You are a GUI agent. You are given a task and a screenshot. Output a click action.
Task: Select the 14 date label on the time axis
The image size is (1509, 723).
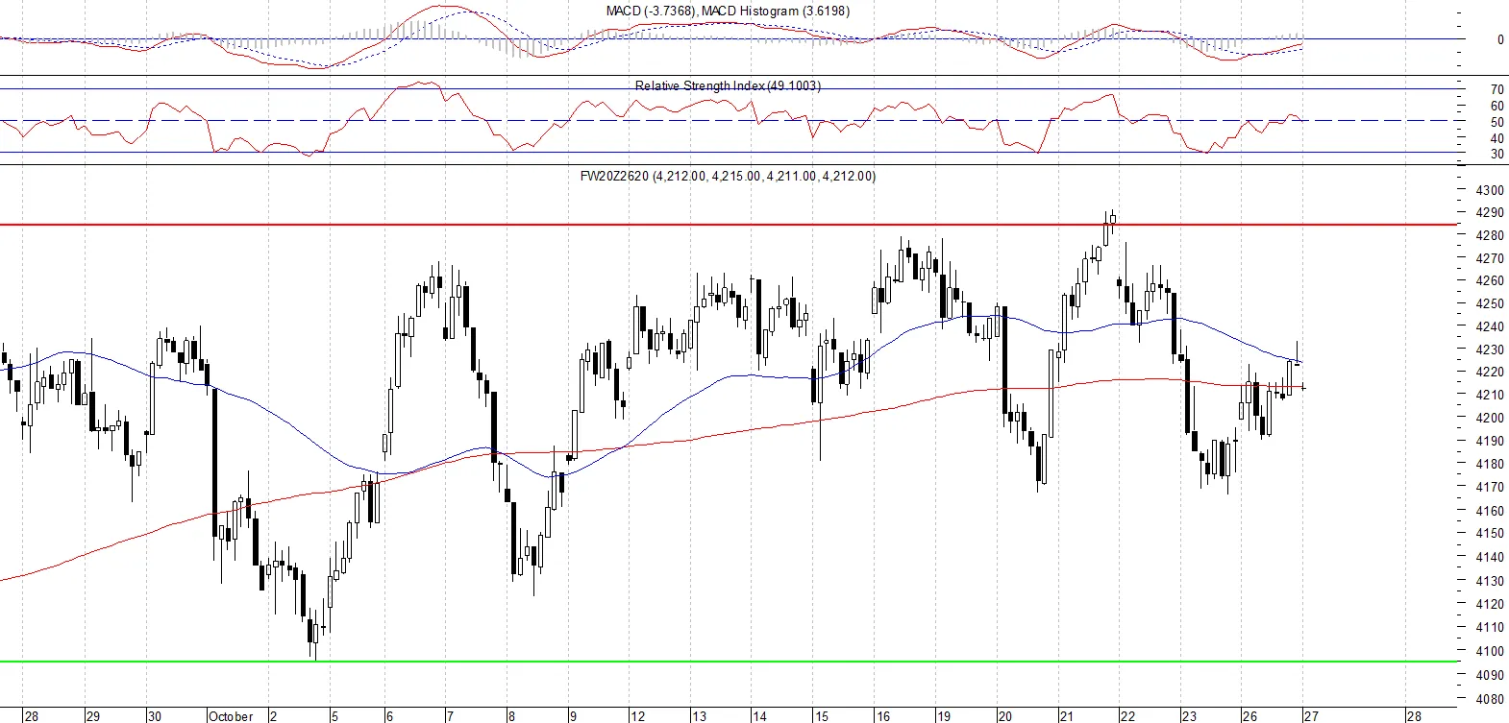[759, 716]
